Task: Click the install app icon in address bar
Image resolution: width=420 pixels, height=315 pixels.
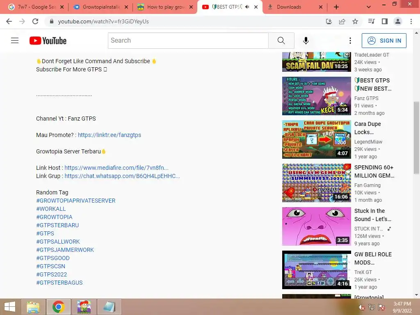Action: pyautogui.click(x=329, y=21)
